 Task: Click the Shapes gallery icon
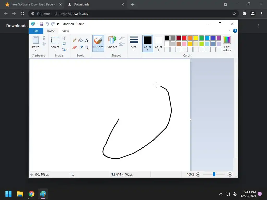pos(112,40)
